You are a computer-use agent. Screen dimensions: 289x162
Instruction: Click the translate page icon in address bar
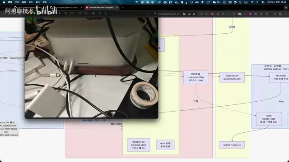[x=184, y=14]
